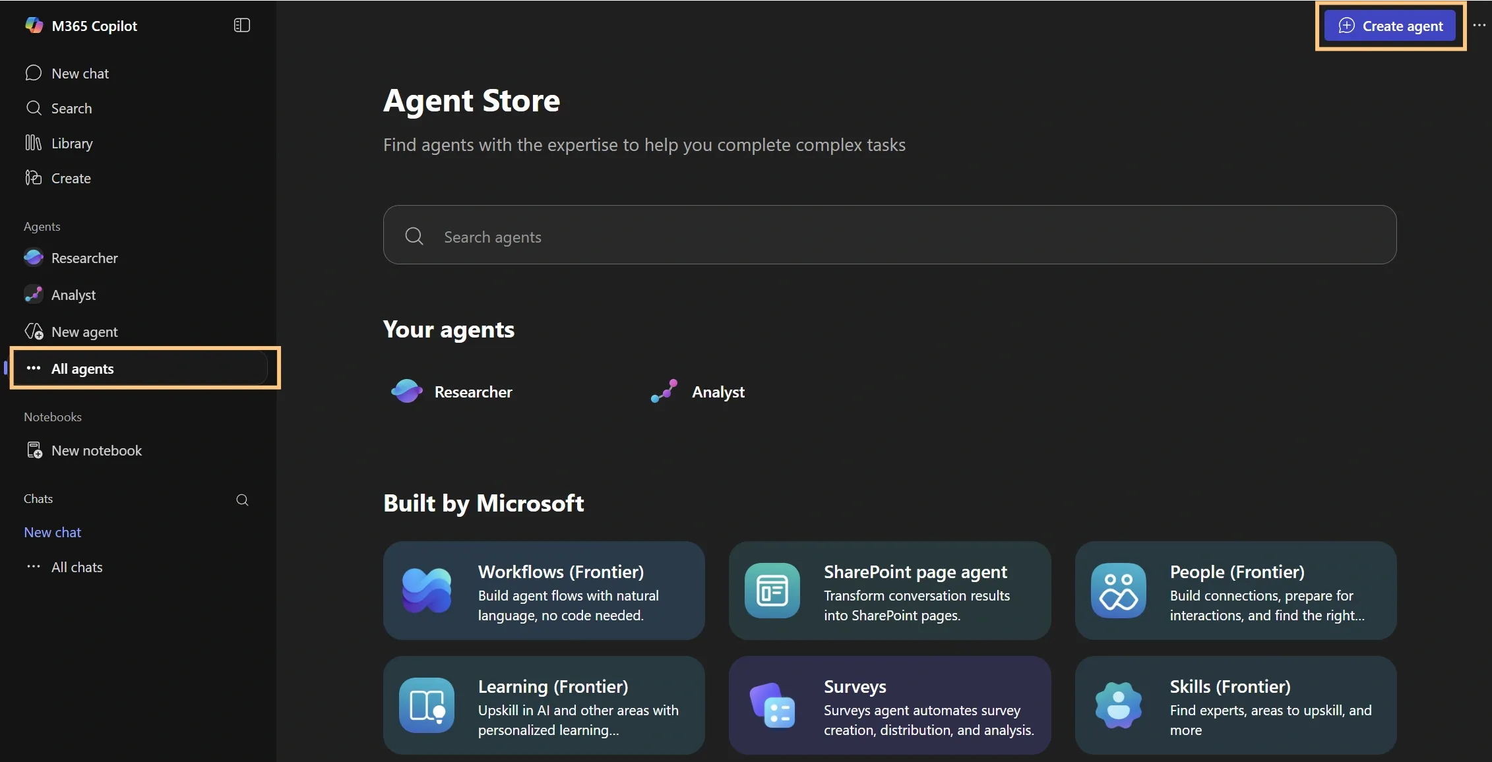The width and height of the screenshot is (1492, 762).
Task: Expand All chats list
Action: pyautogui.click(x=76, y=567)
